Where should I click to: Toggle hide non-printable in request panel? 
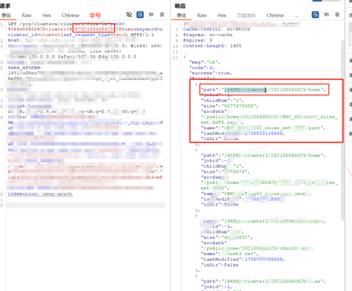(x=129, y=15)
